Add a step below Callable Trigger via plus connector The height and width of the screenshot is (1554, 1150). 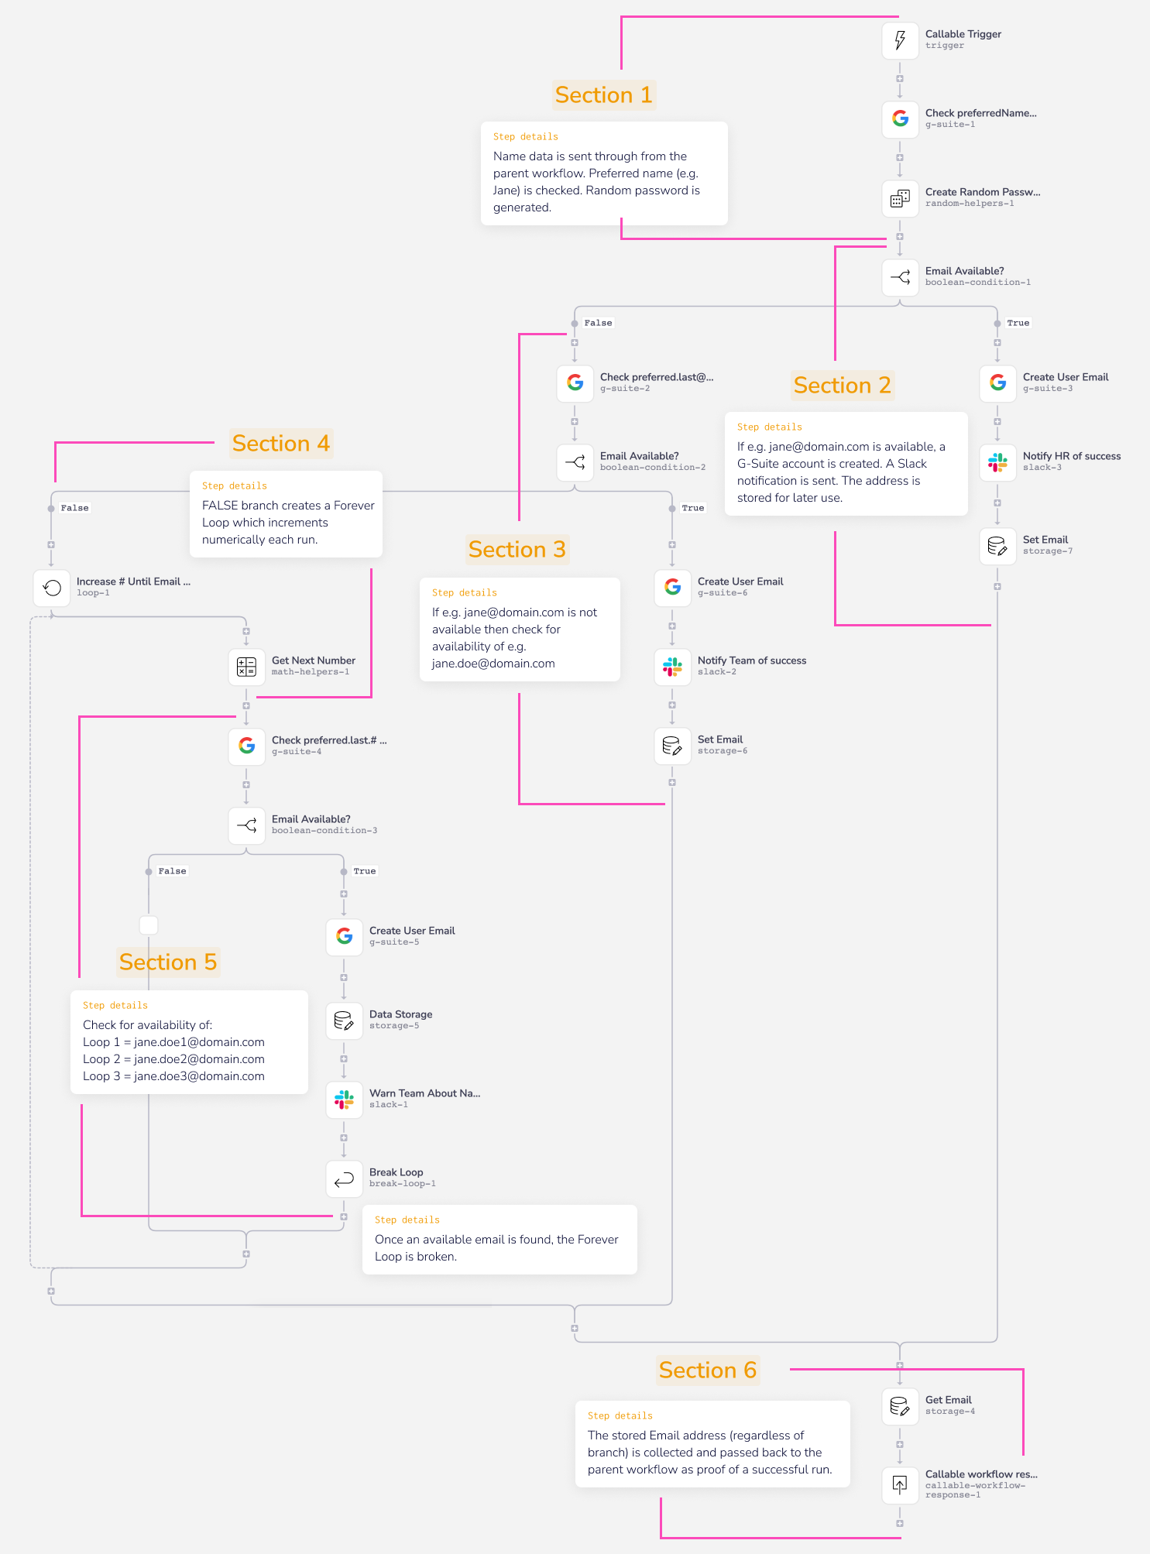(900, 79)
